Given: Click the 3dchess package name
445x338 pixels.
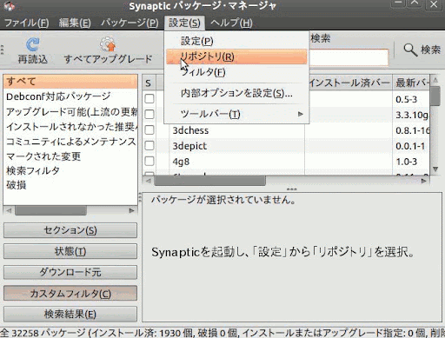Looking at the screenshot, I should coord(190,130).
